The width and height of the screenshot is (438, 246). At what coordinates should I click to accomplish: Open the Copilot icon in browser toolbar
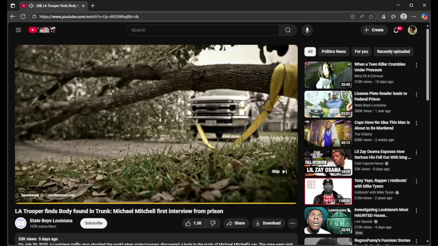(x=424, y=16)
